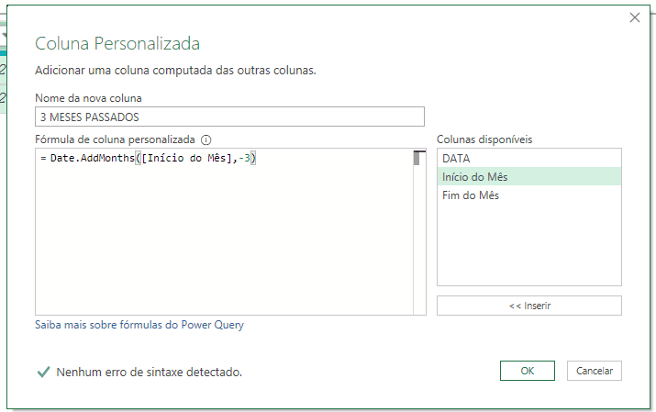Click the formula editor scrollbar thumb
The height and width of the screenshot is (412, 656).
tap(417, 158)
